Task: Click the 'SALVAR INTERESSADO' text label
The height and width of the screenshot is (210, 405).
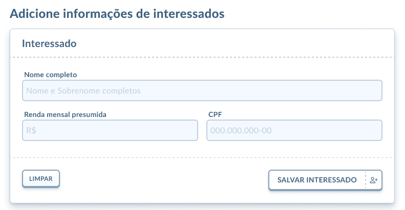Action: pyautogui.click(x=317, y=180)
